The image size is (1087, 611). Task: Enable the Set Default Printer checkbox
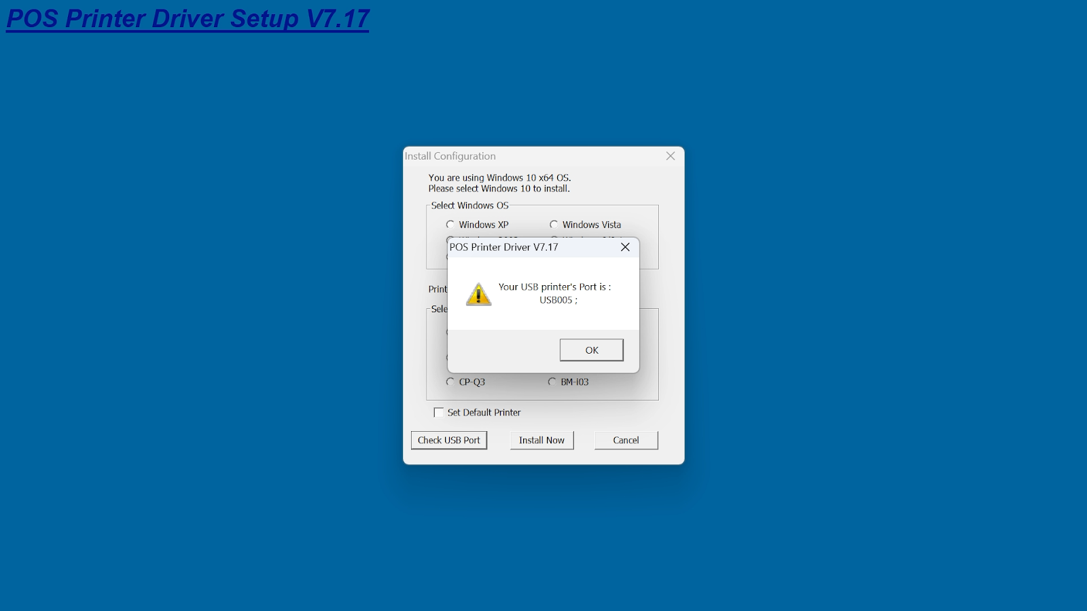439,413
